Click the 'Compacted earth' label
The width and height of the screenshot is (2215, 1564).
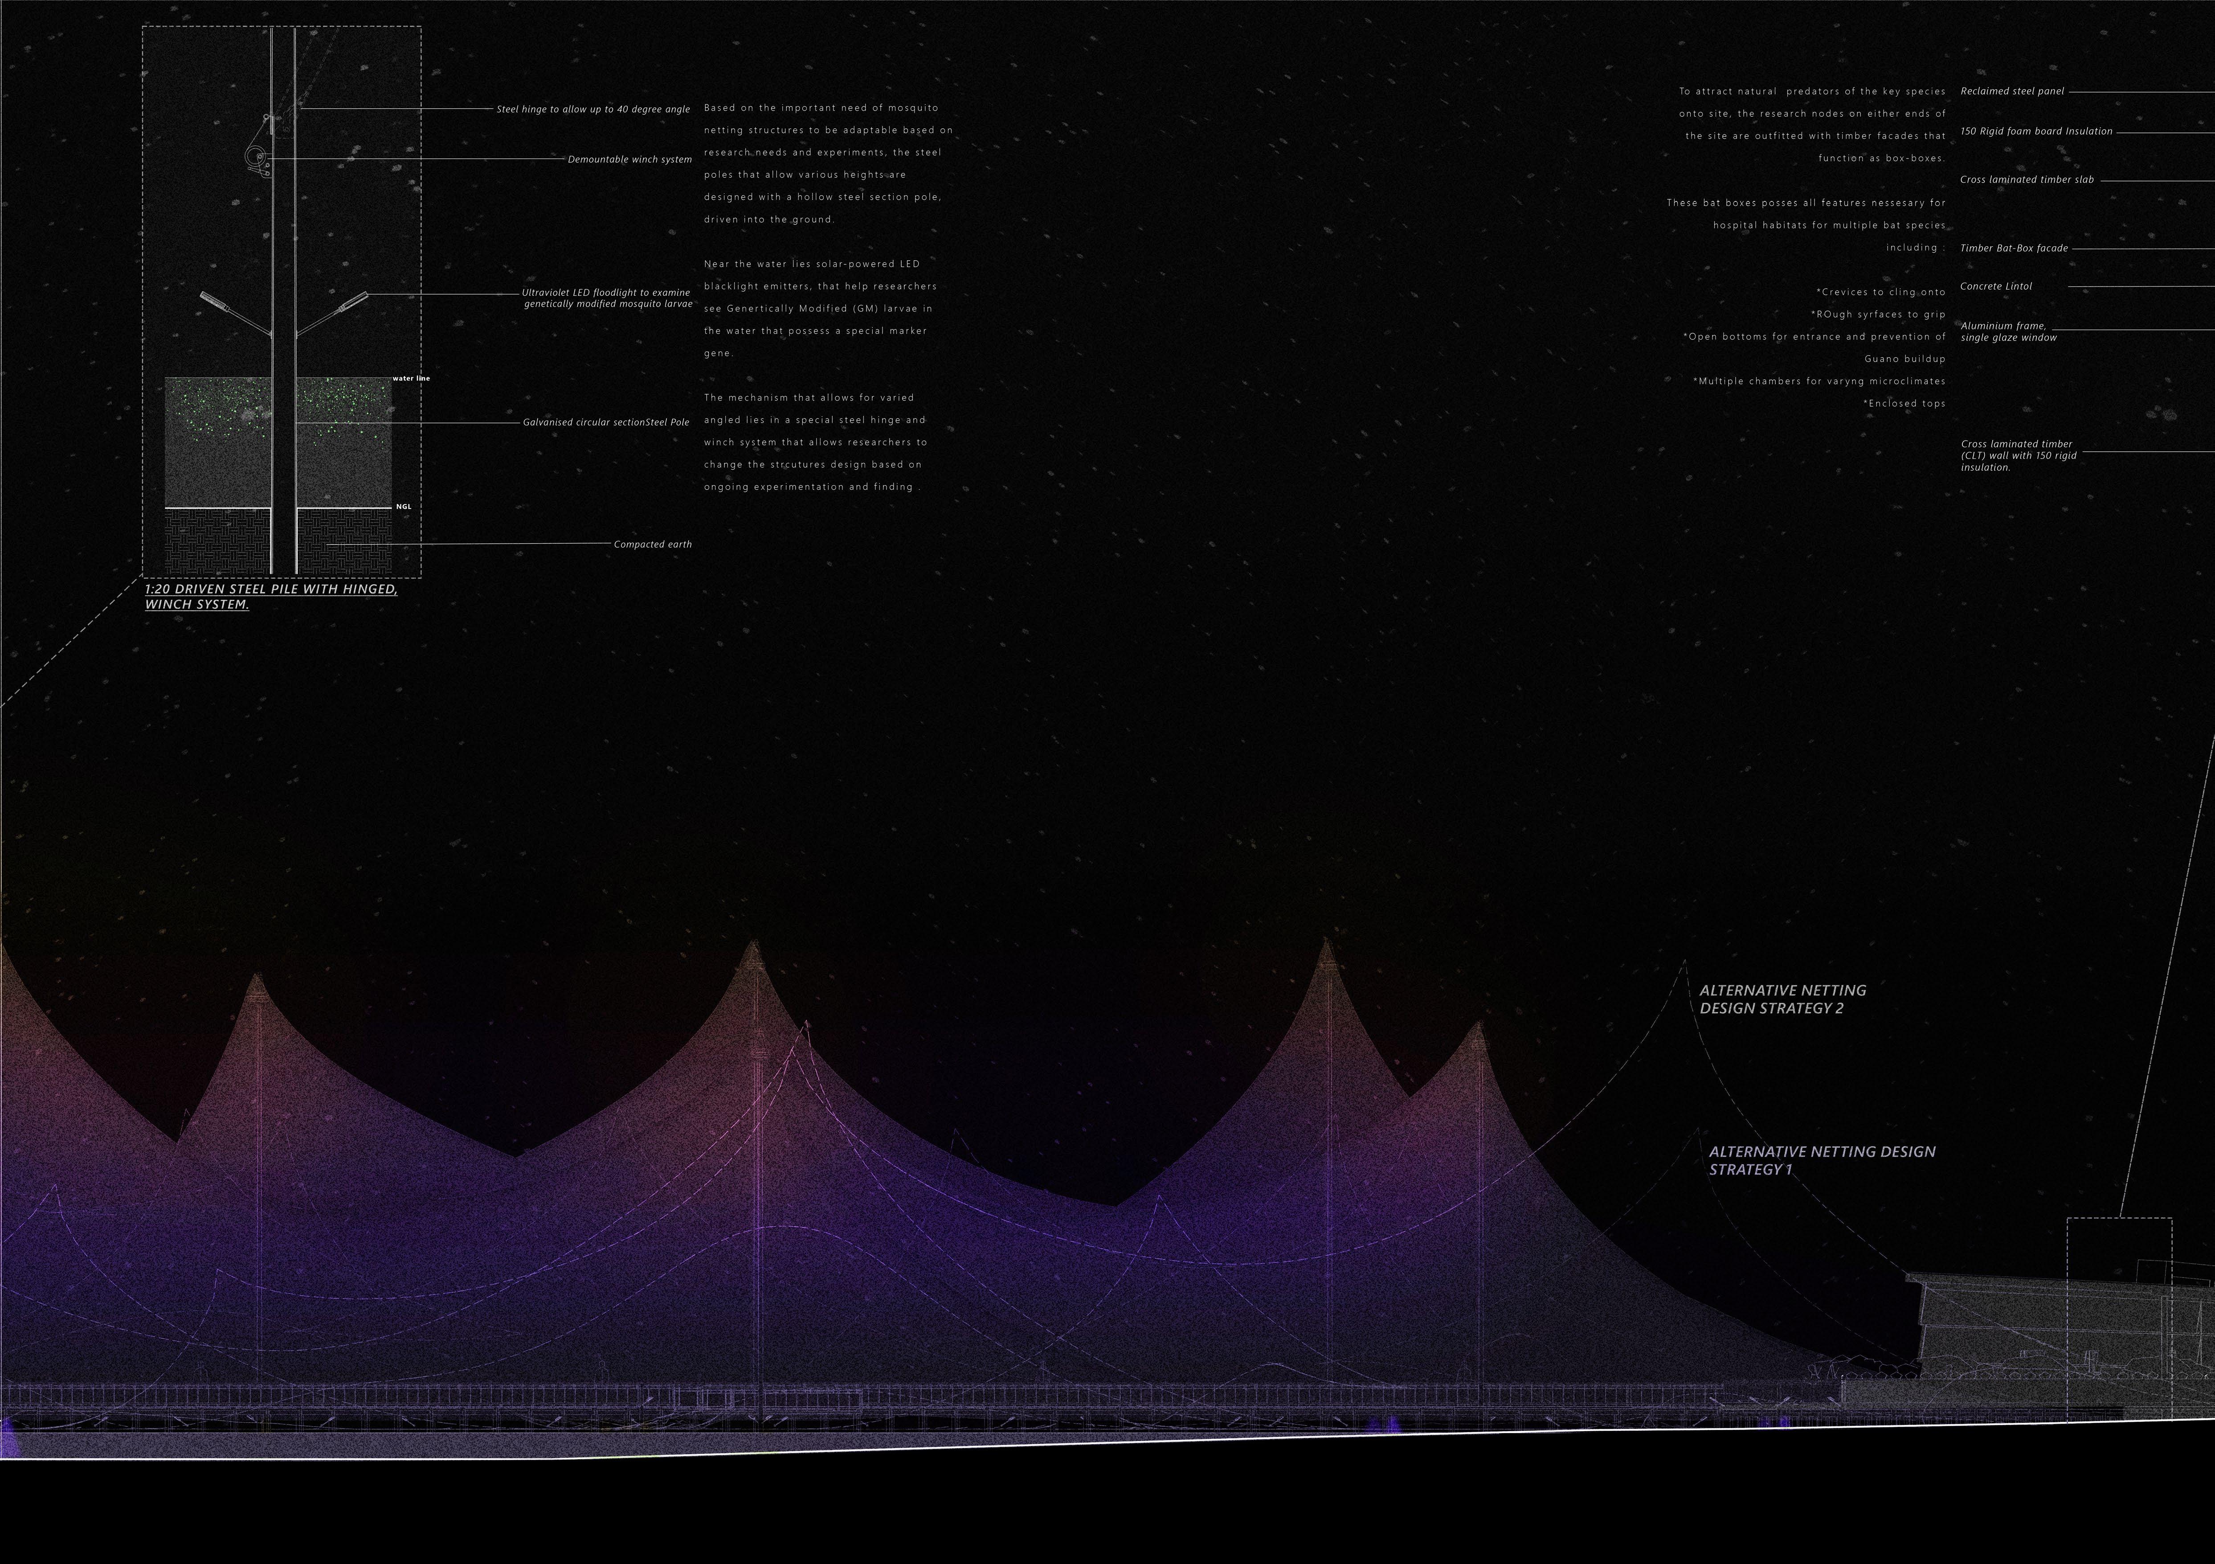tap(652, 544)
